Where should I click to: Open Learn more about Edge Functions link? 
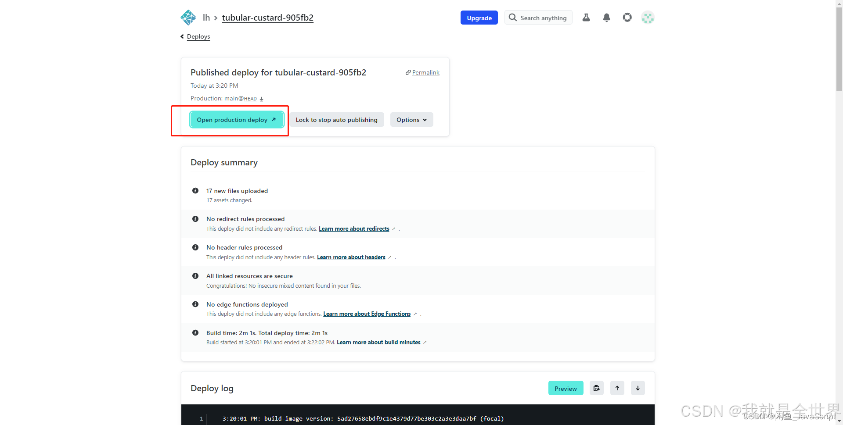point(367,314)
